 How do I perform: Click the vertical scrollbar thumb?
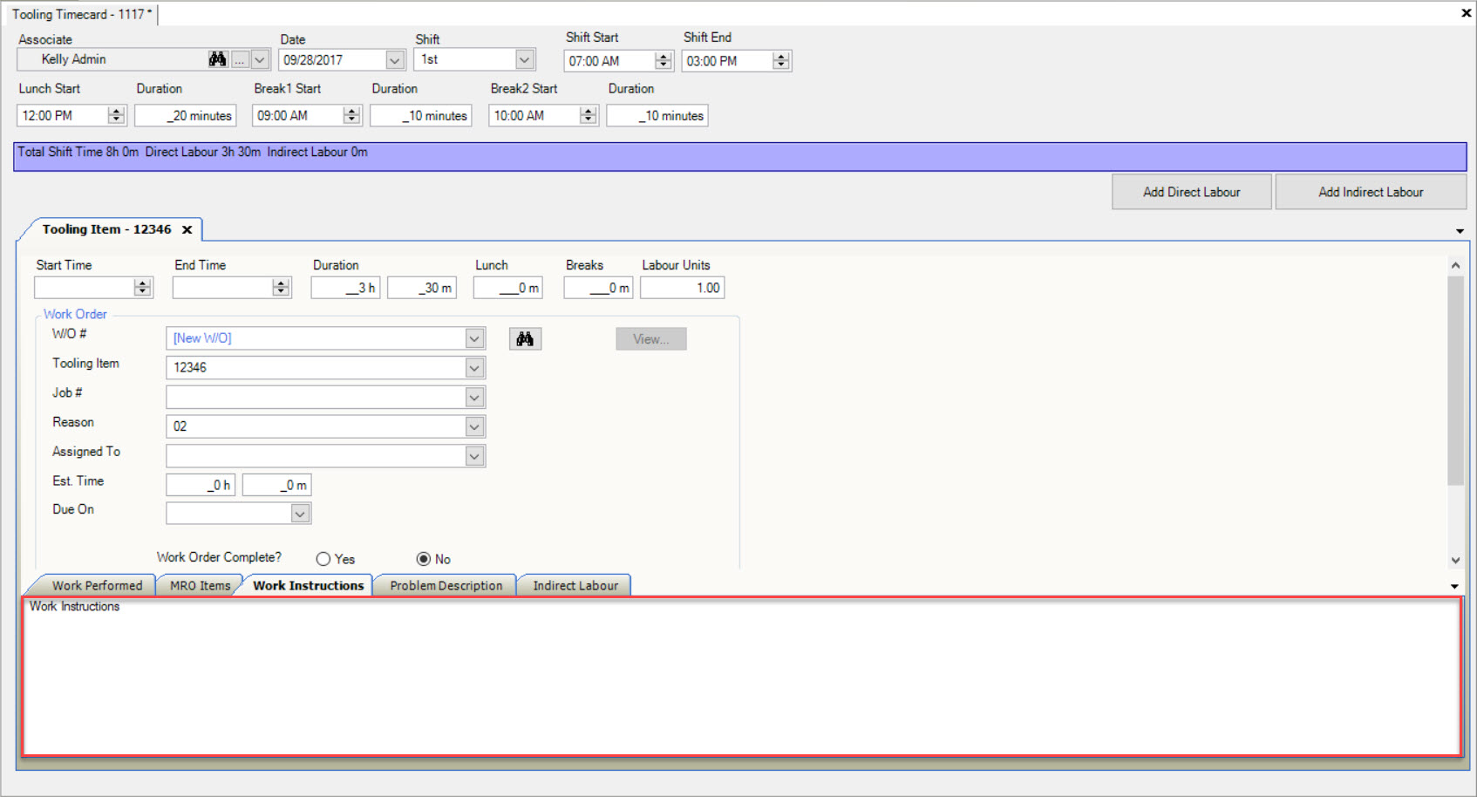click(x=1455, y=380)
